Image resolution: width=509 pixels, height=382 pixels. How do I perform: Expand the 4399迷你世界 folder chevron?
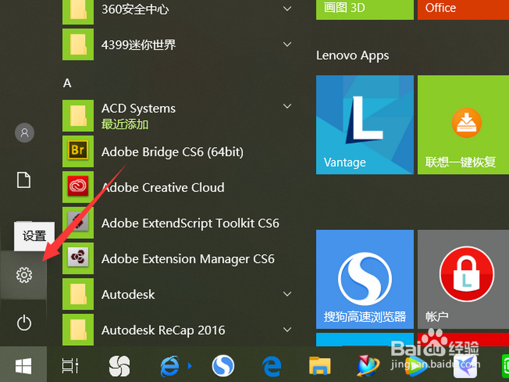(x=287, y=44)
